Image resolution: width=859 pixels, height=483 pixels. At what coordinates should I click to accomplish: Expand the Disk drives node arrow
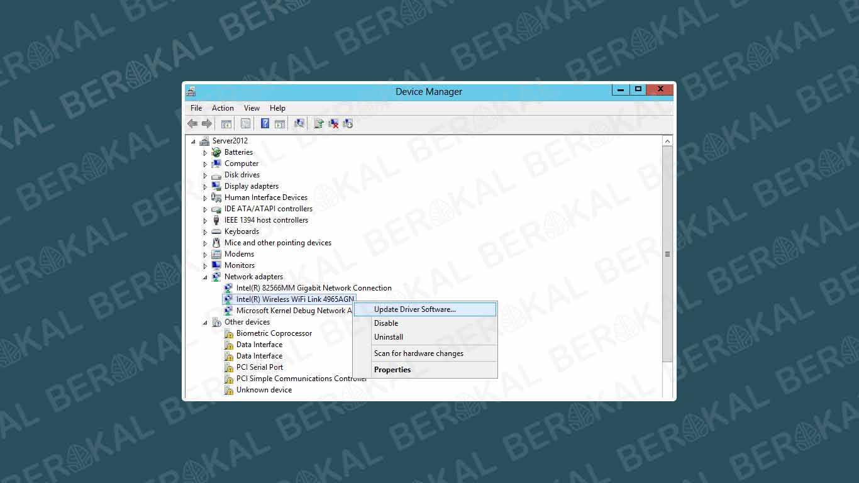pos(205,175)
